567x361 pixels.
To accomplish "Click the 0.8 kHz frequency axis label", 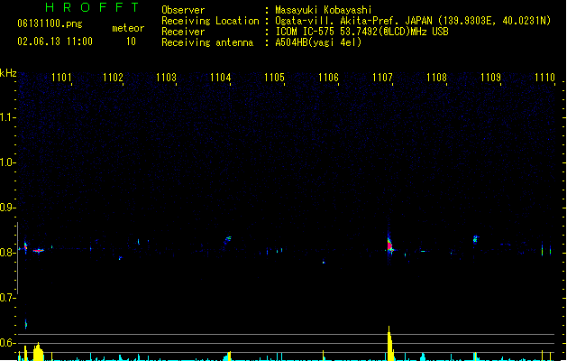I will point(7,253).
